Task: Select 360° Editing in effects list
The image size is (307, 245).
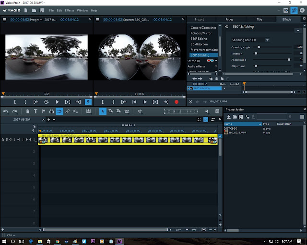Action: 199,39
